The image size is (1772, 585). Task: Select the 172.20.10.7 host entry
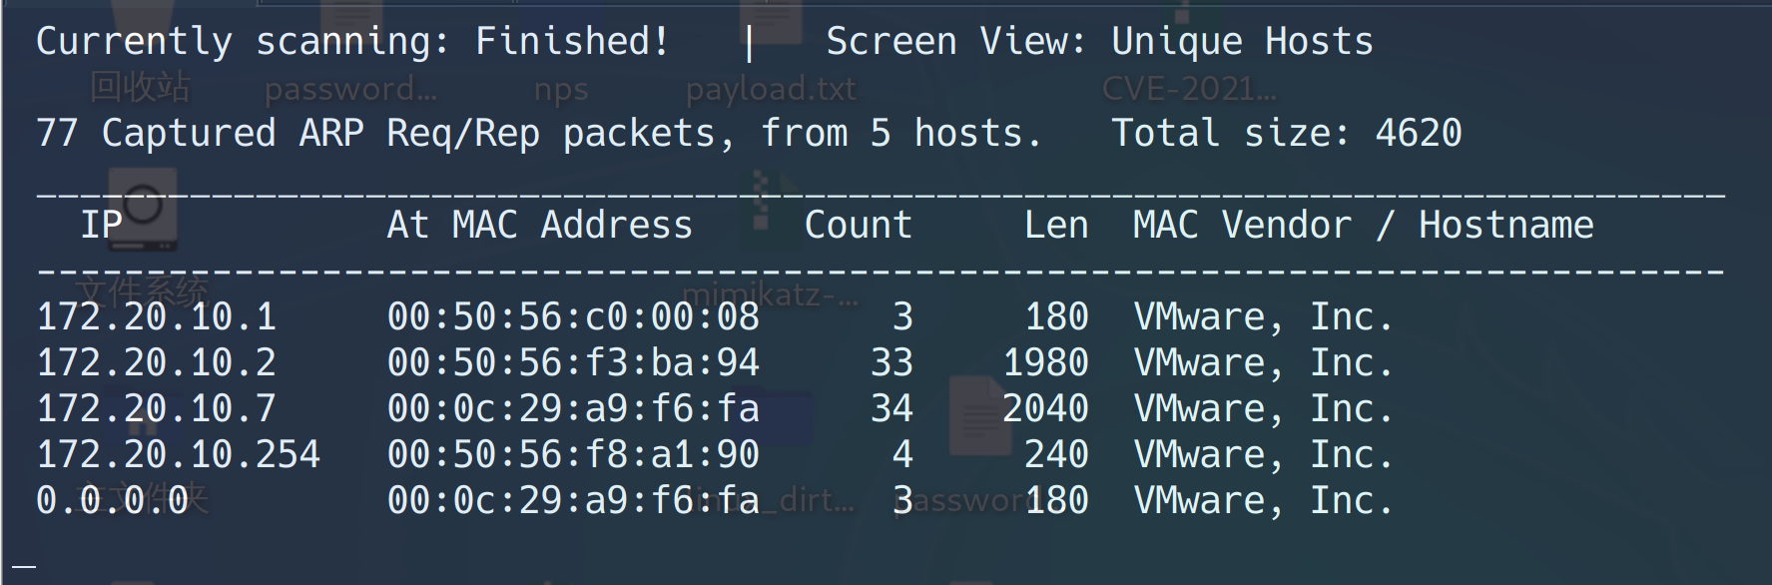(157, 409)
